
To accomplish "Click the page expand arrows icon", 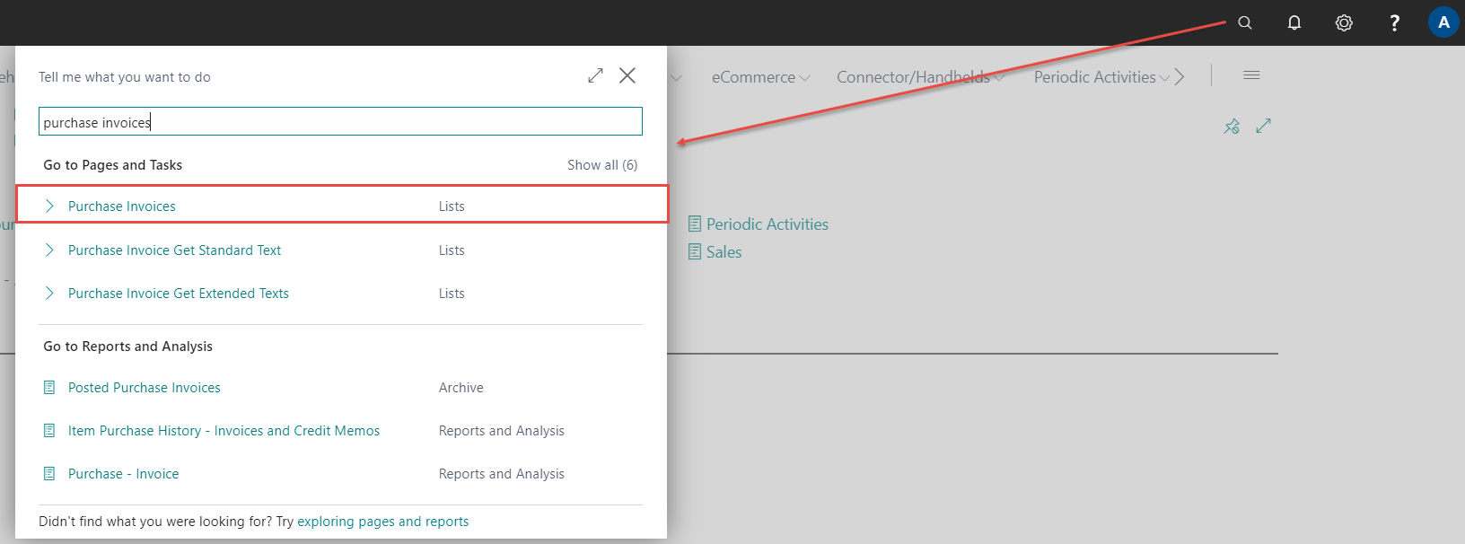I will point(1263,127).
